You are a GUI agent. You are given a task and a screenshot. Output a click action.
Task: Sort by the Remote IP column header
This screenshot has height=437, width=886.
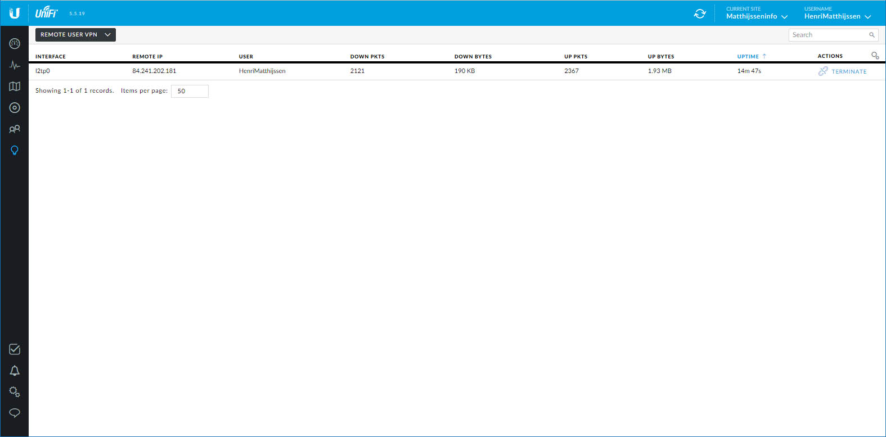pyautogui.click(x=147, y=57)
